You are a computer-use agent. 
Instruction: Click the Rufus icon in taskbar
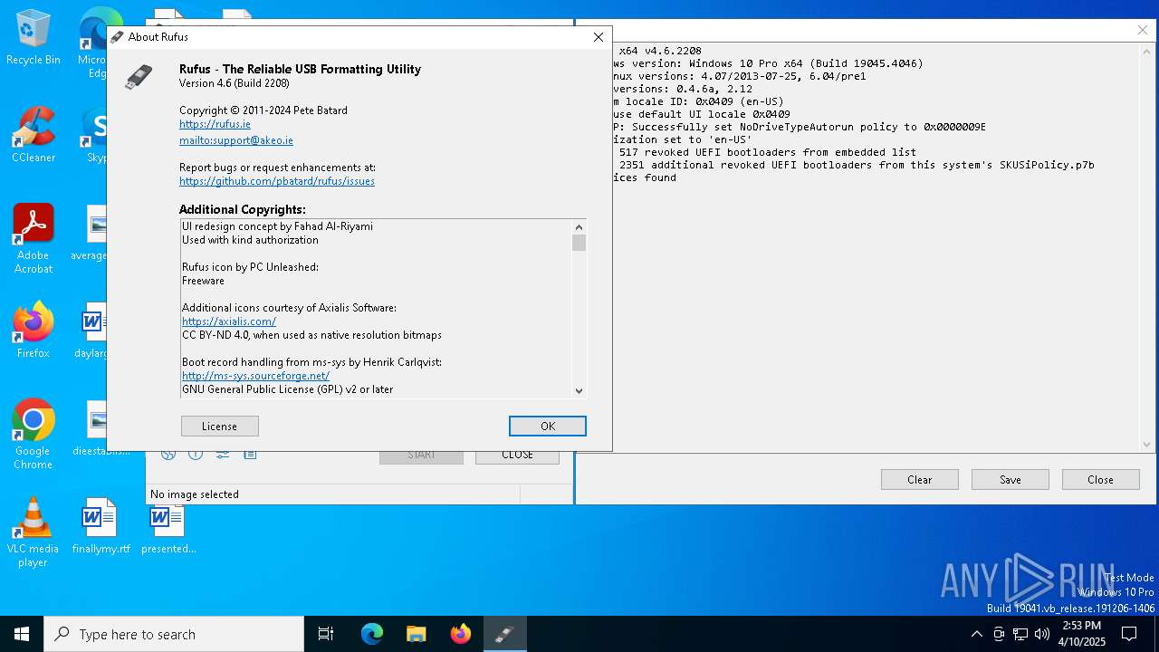504,634
